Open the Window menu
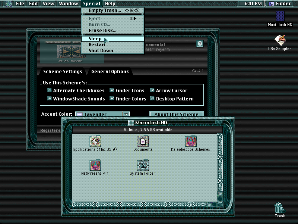The width and height of the screenshot is (298, 224). 69,3
